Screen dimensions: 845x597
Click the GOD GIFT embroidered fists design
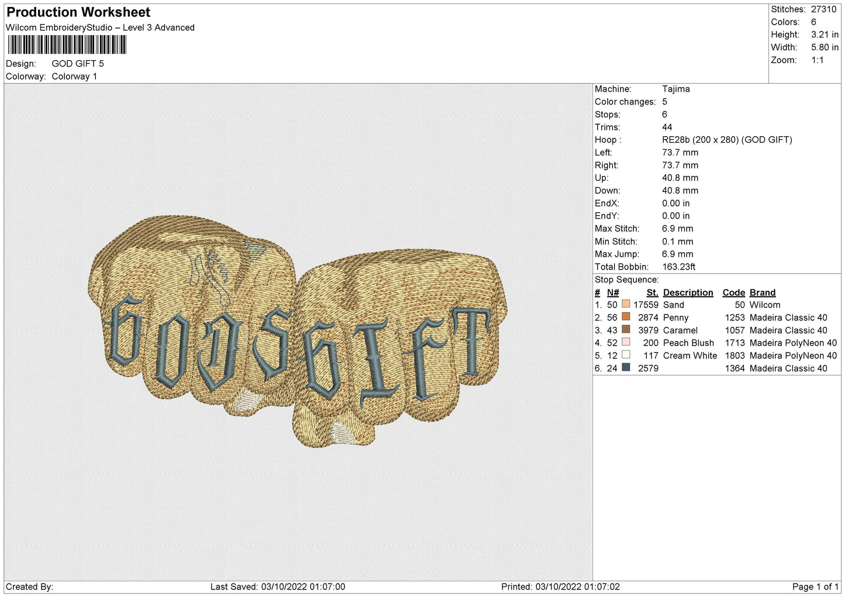298,332
